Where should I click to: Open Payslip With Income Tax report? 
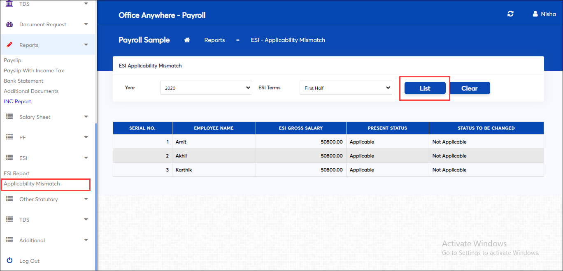(34, 71)
